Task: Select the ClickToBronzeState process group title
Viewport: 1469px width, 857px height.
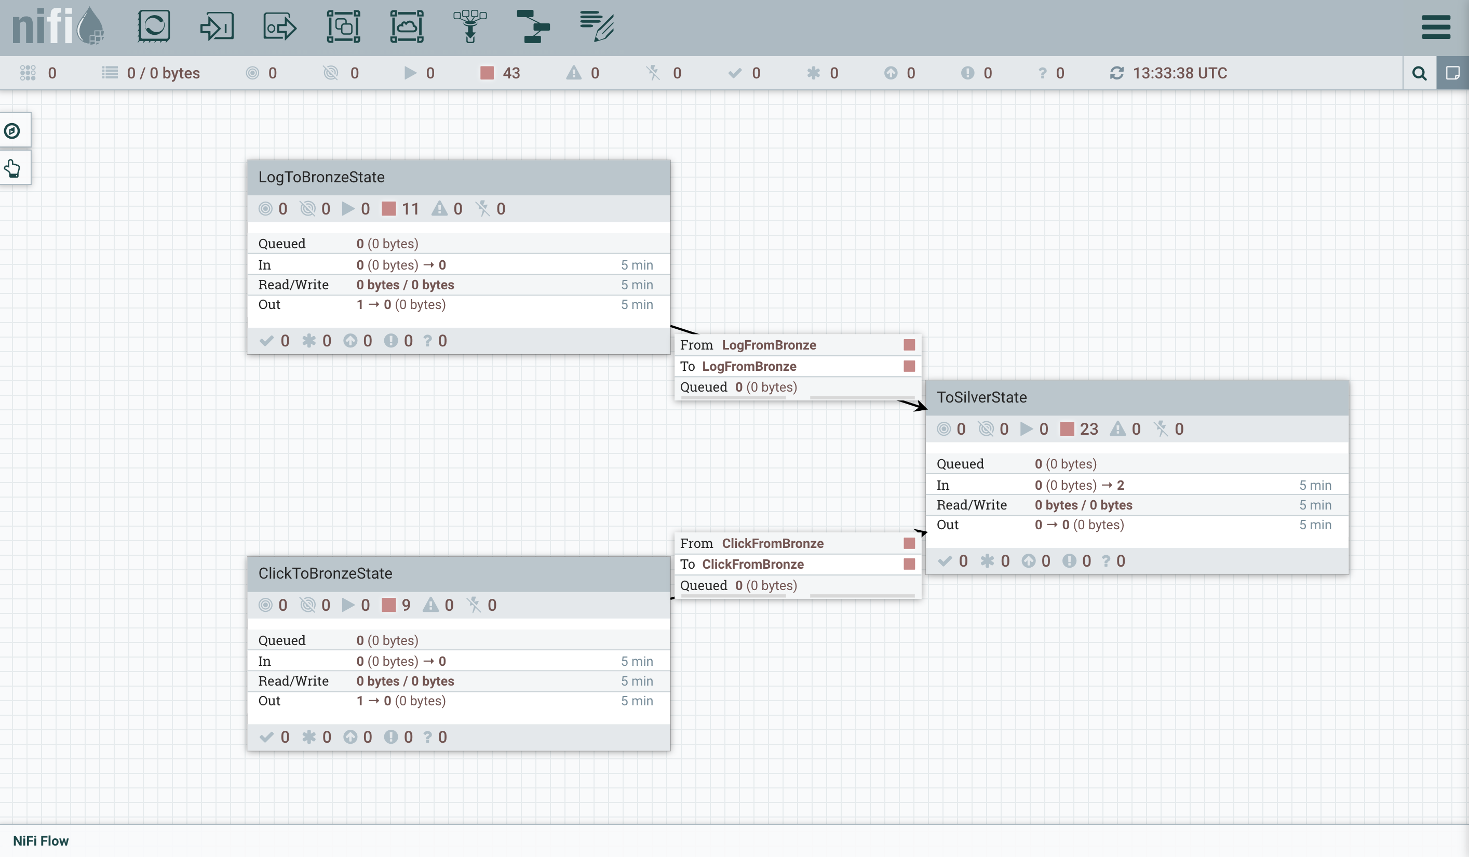Action: [x=325, y=573]
